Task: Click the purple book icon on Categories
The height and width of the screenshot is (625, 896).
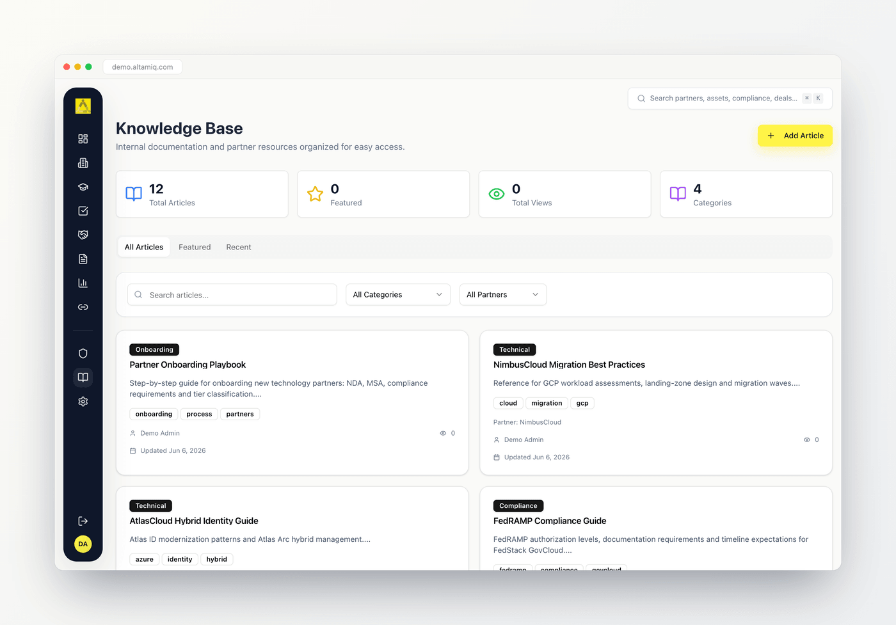Action: pyautogui.click(x=678, y=194)
